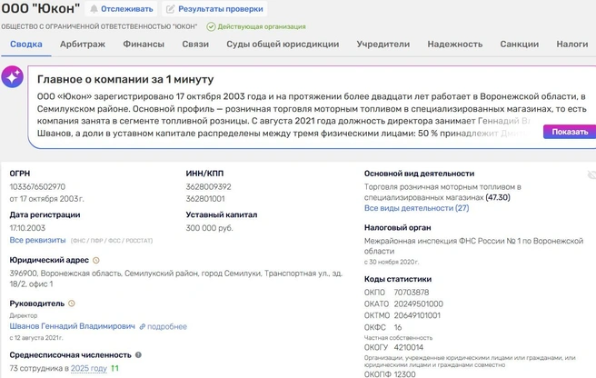Click the green checkmark status icon

[211, 26]
